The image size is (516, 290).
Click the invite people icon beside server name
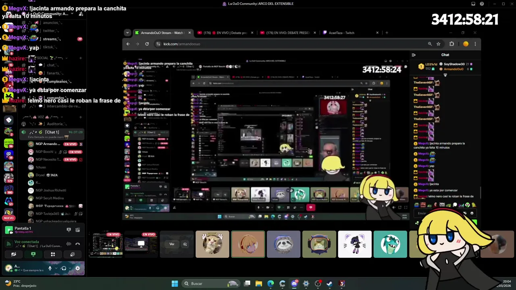(81, 14)
